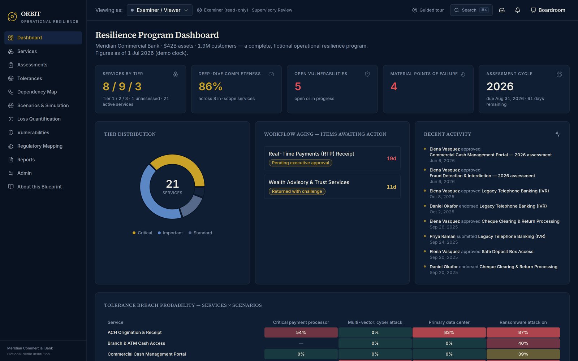Toggle the Critical legend item
Viewport: 578px width, 361px height.
142,233
